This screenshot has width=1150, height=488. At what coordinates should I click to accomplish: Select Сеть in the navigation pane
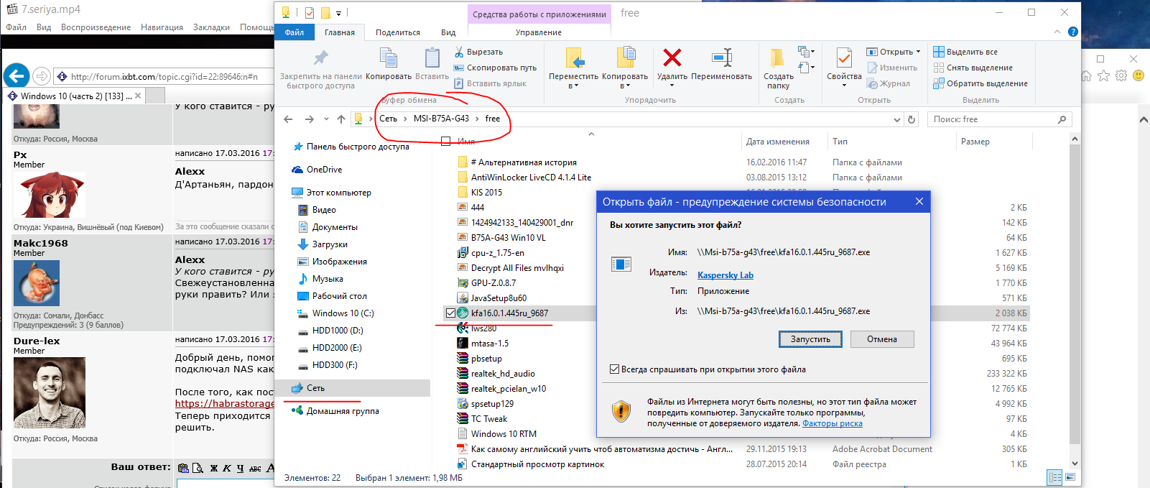[315, 388]
